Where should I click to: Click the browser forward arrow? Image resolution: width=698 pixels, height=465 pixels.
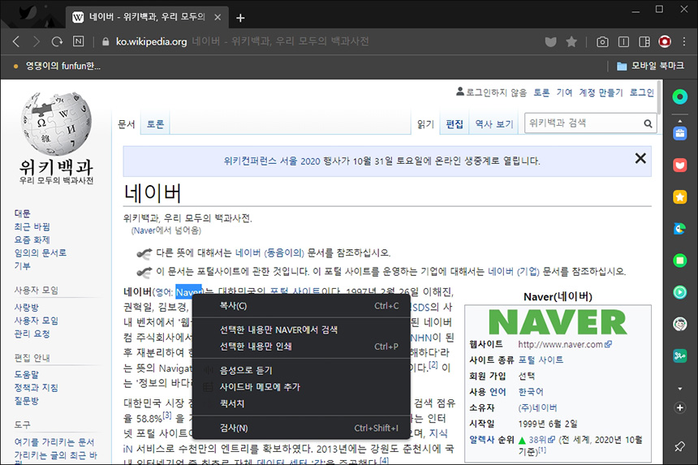[x=37, y=42]
